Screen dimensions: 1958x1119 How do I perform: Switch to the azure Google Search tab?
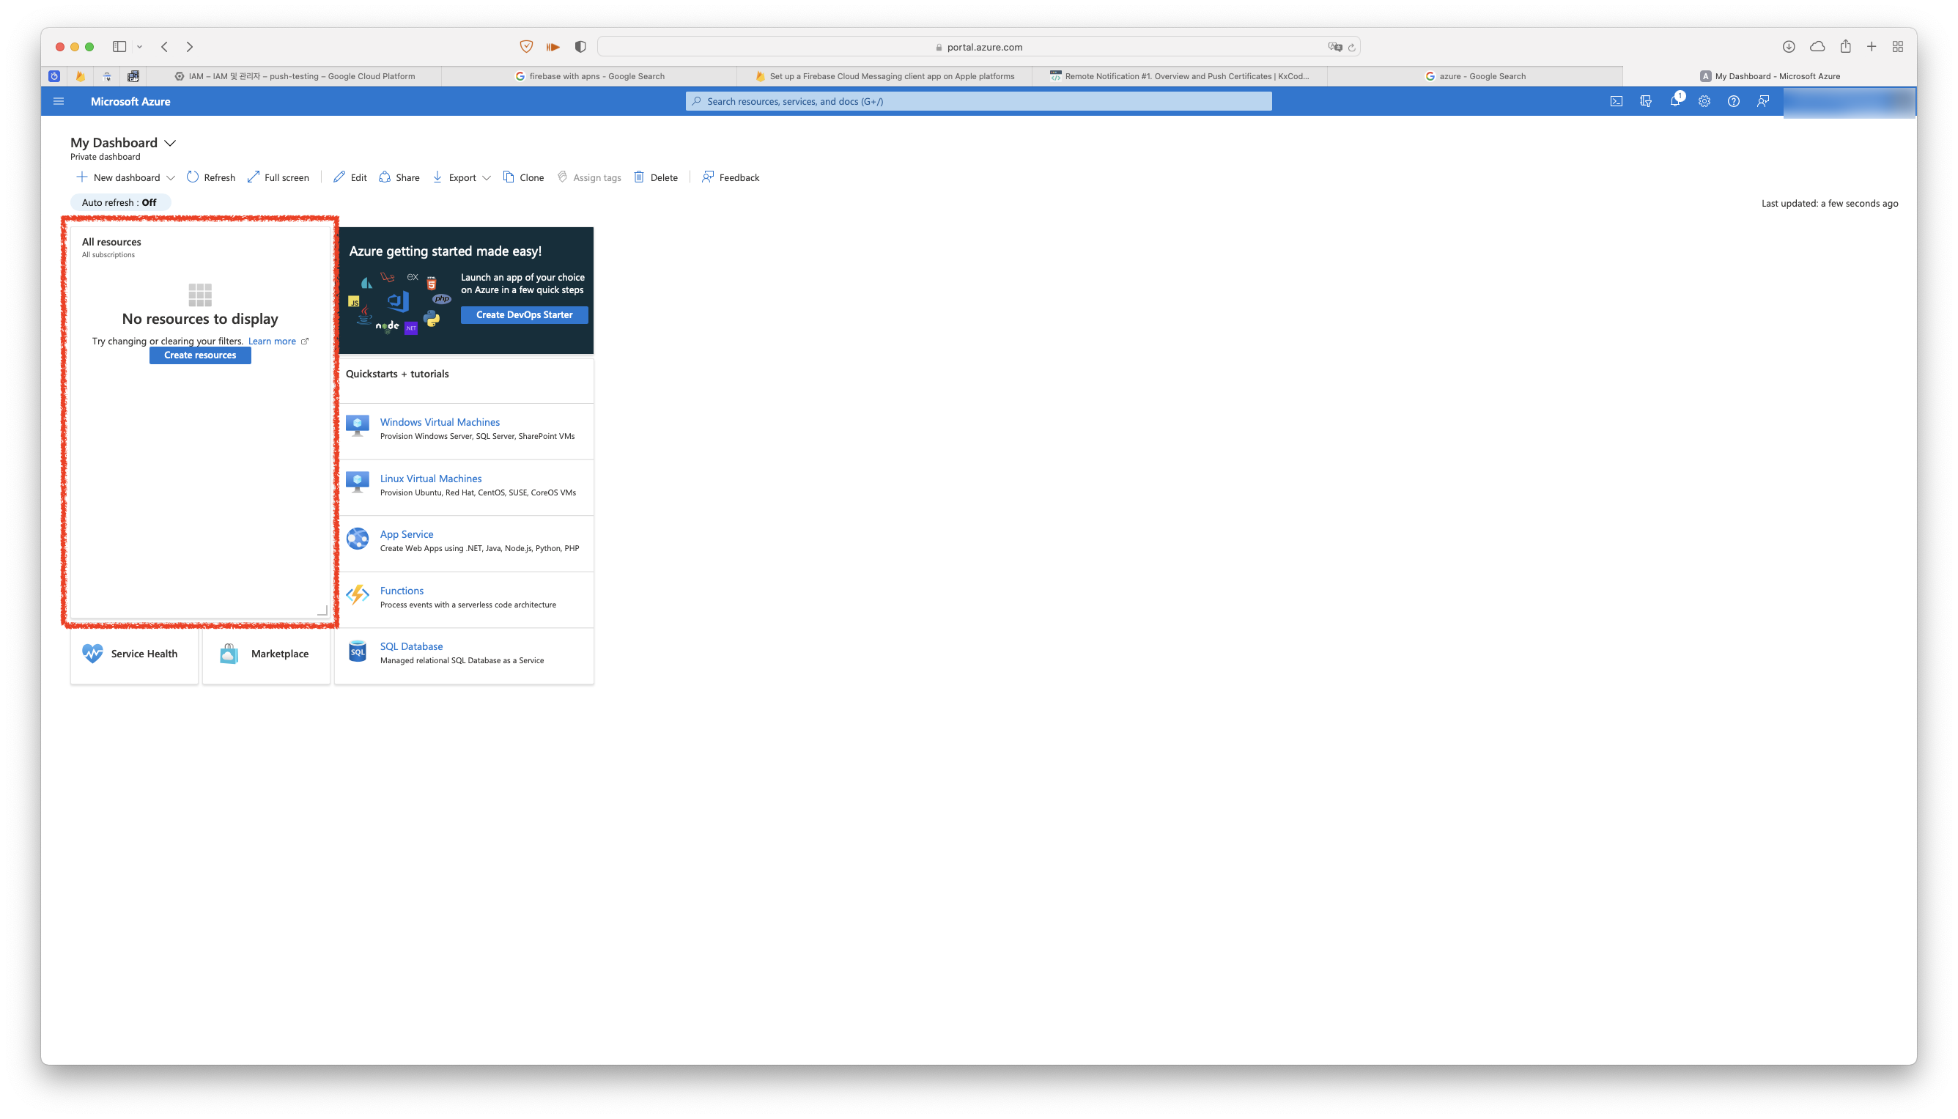coord(1474,76)
